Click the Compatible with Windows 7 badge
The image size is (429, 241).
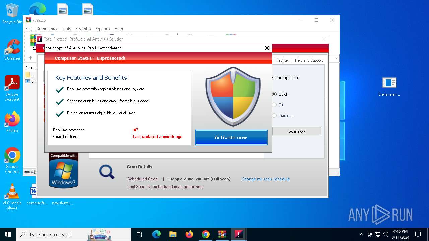pos(64,170)
